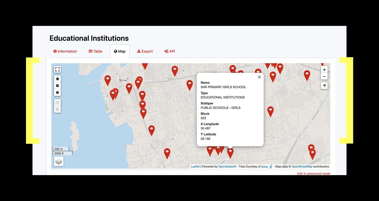Select the rectangle draw tool
This screenshot has width=379, height=201.
click(57, 86)
